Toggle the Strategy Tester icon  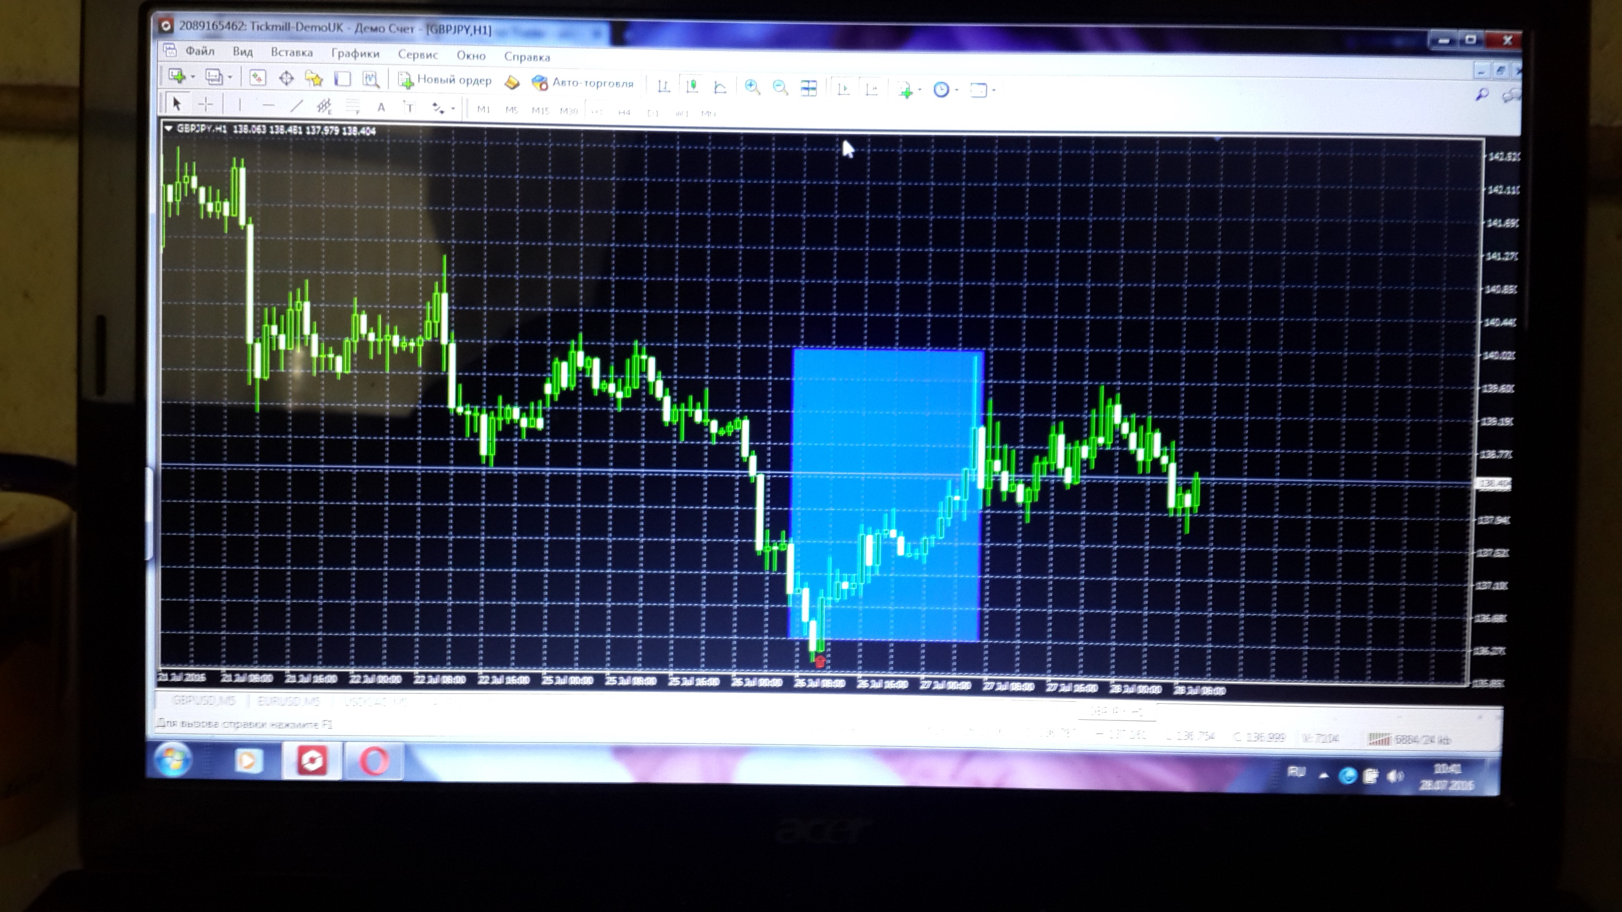click(x=370, y=79)
